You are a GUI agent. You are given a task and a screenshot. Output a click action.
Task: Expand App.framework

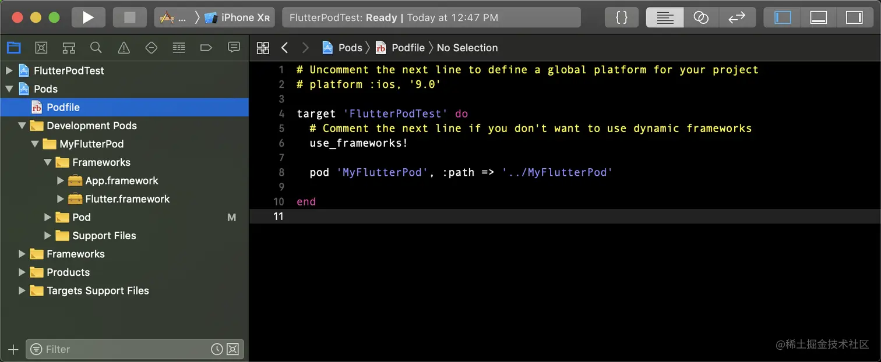pos(61,180)
